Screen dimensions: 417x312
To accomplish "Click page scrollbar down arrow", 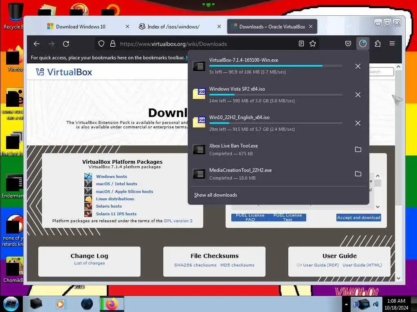I will pos(398,278).
